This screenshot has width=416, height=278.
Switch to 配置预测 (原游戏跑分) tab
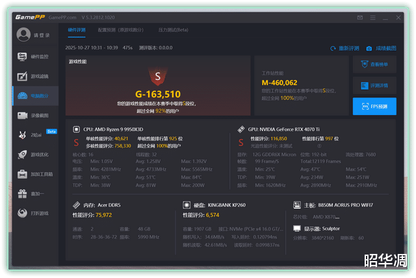[x=120, y=30]
